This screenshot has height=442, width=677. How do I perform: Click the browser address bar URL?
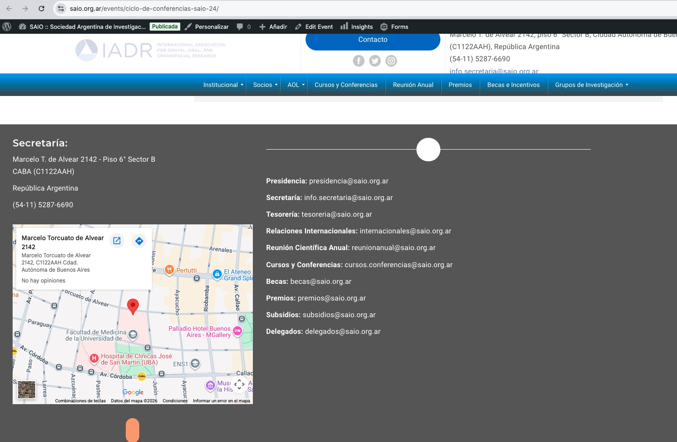coord(144,9)
